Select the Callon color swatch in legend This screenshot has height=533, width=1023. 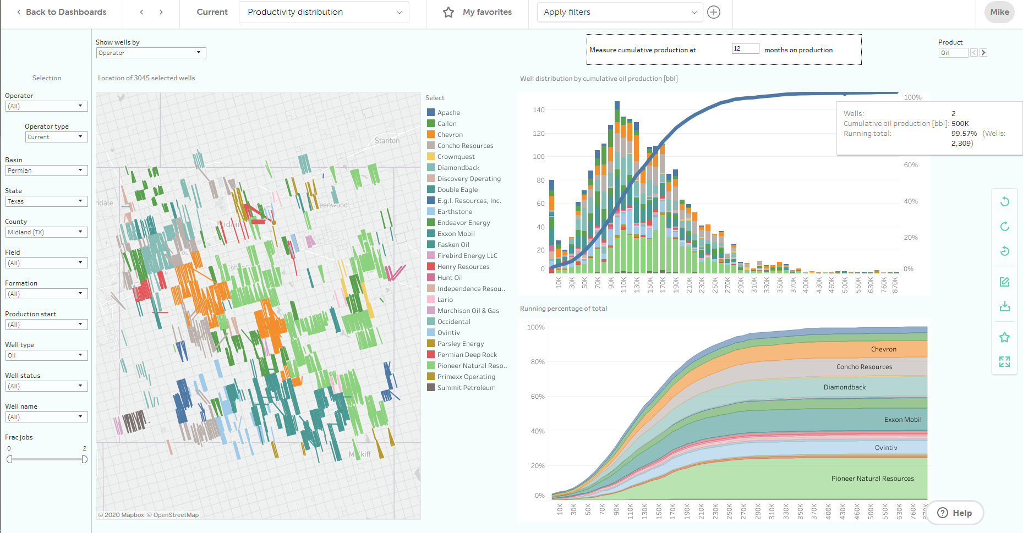click(431, 123)
